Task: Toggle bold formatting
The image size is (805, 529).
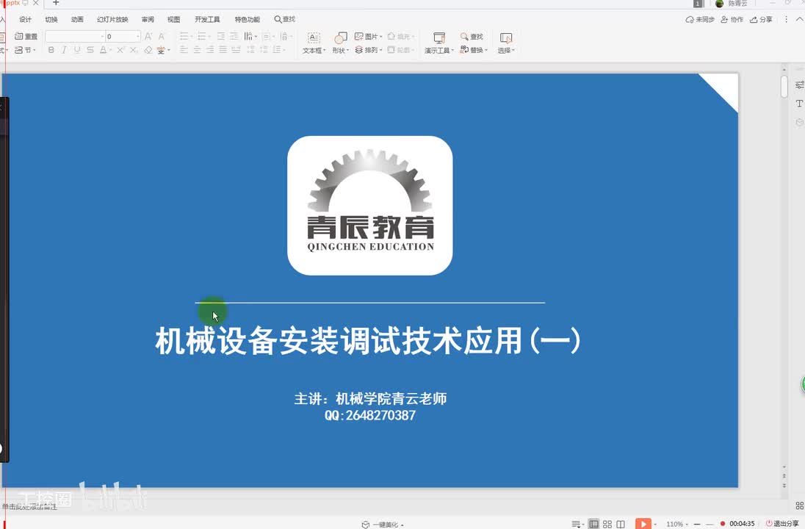Action: [x=51, y=50]
